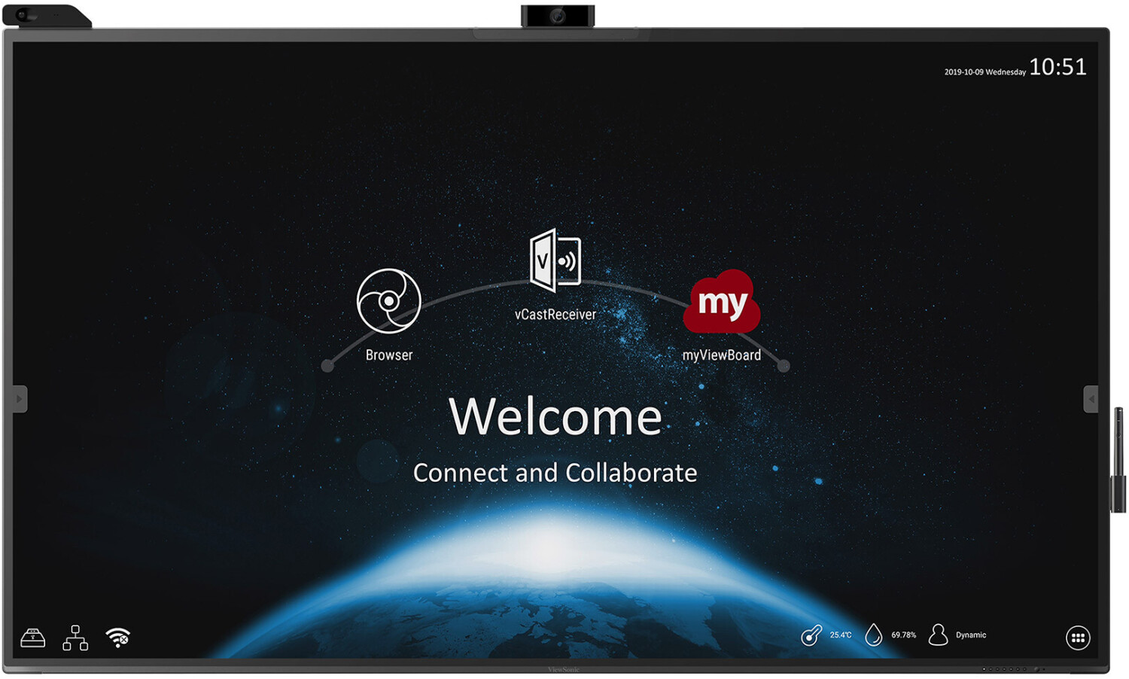Open the input source tray icon
This screenshot has width=1129, height=679.
pos(33,638)
